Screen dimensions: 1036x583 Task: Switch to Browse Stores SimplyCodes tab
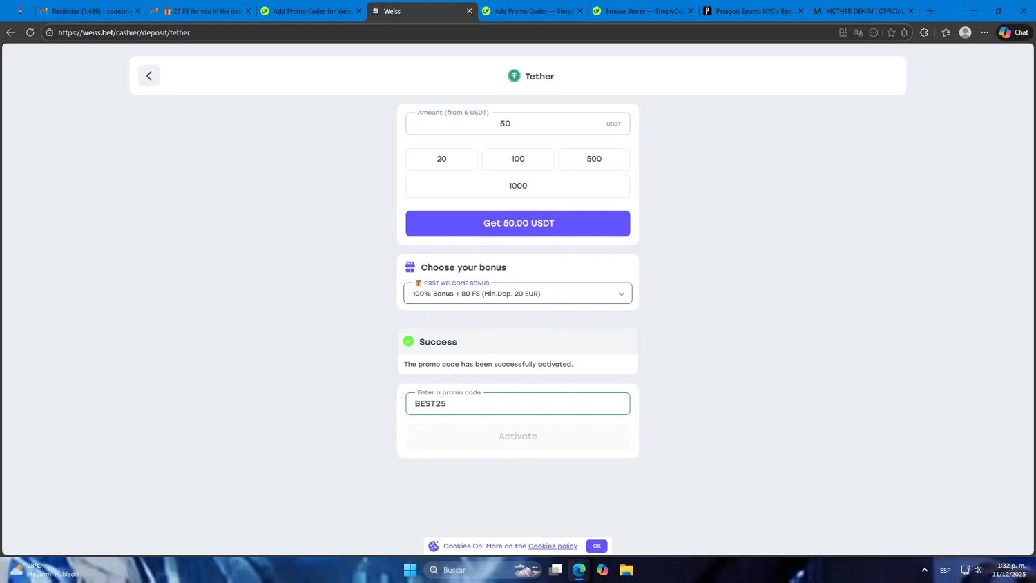click(x=643, y=11)
